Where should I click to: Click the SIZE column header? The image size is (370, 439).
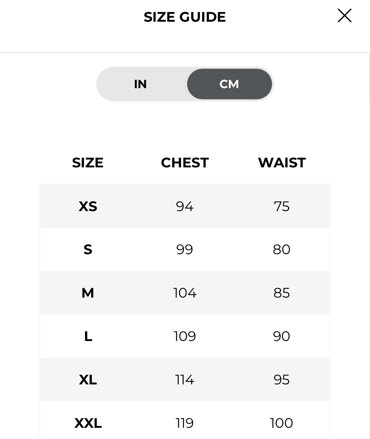pyautogui.click(x=88, y=163)
